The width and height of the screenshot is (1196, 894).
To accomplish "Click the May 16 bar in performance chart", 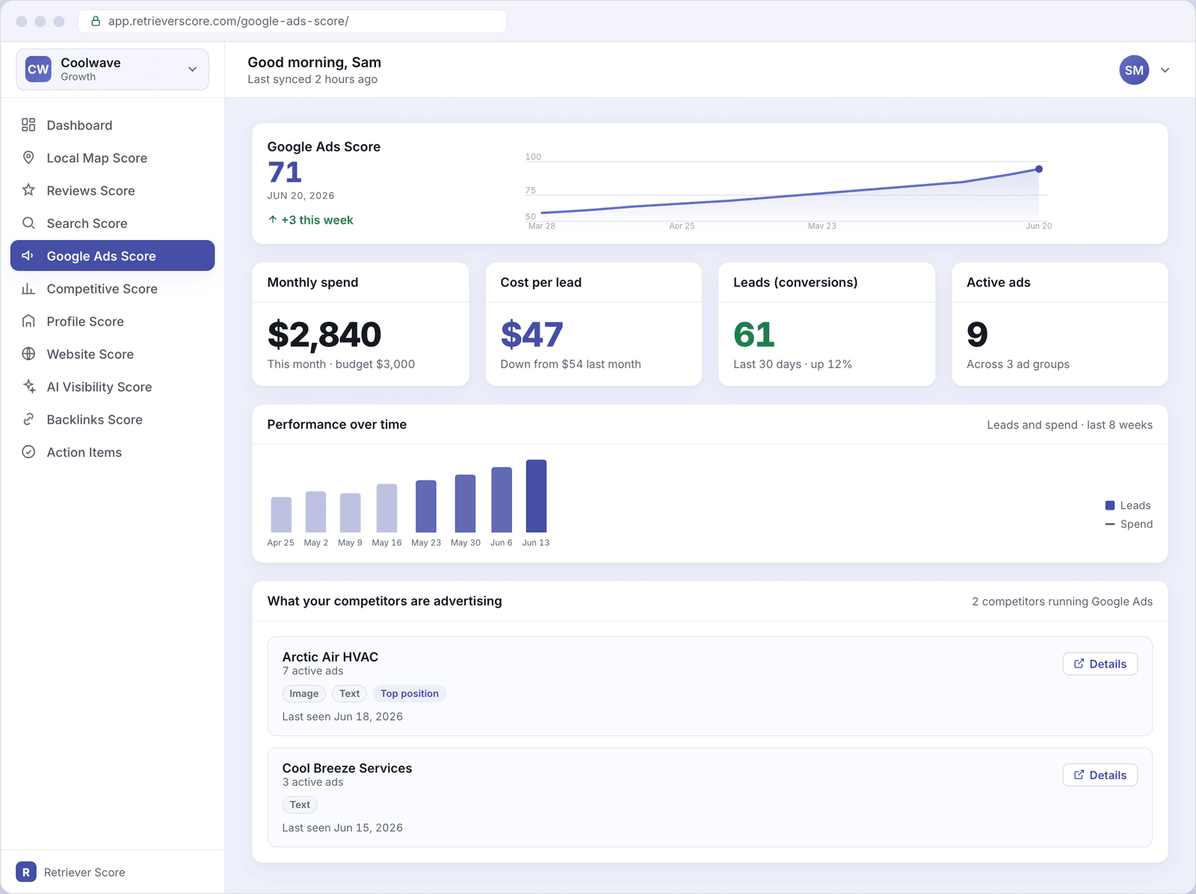I will (386, 508).
